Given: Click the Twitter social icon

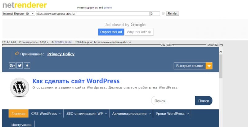Looking at the screenshot, I should click(20, 65).
